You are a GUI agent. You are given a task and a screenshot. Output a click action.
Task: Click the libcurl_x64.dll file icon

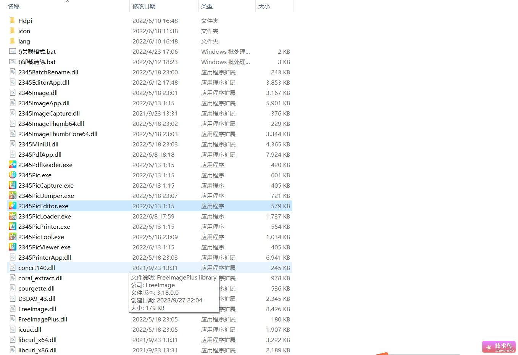[12, 340]
